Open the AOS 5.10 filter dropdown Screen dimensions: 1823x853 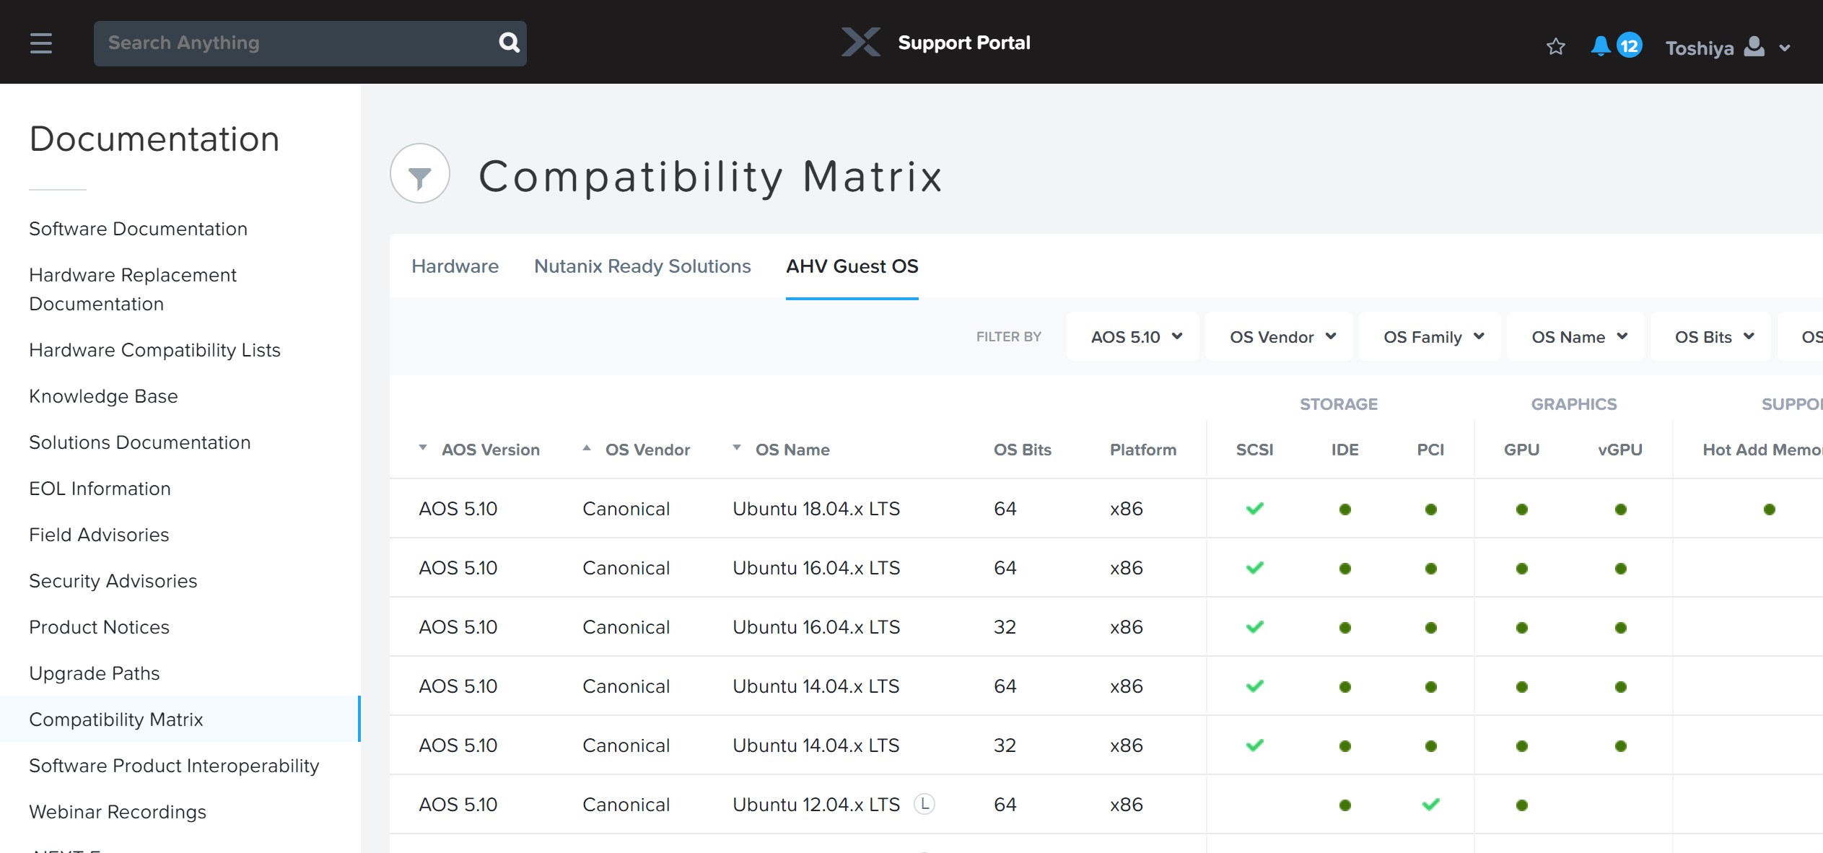click(1133, 336)
